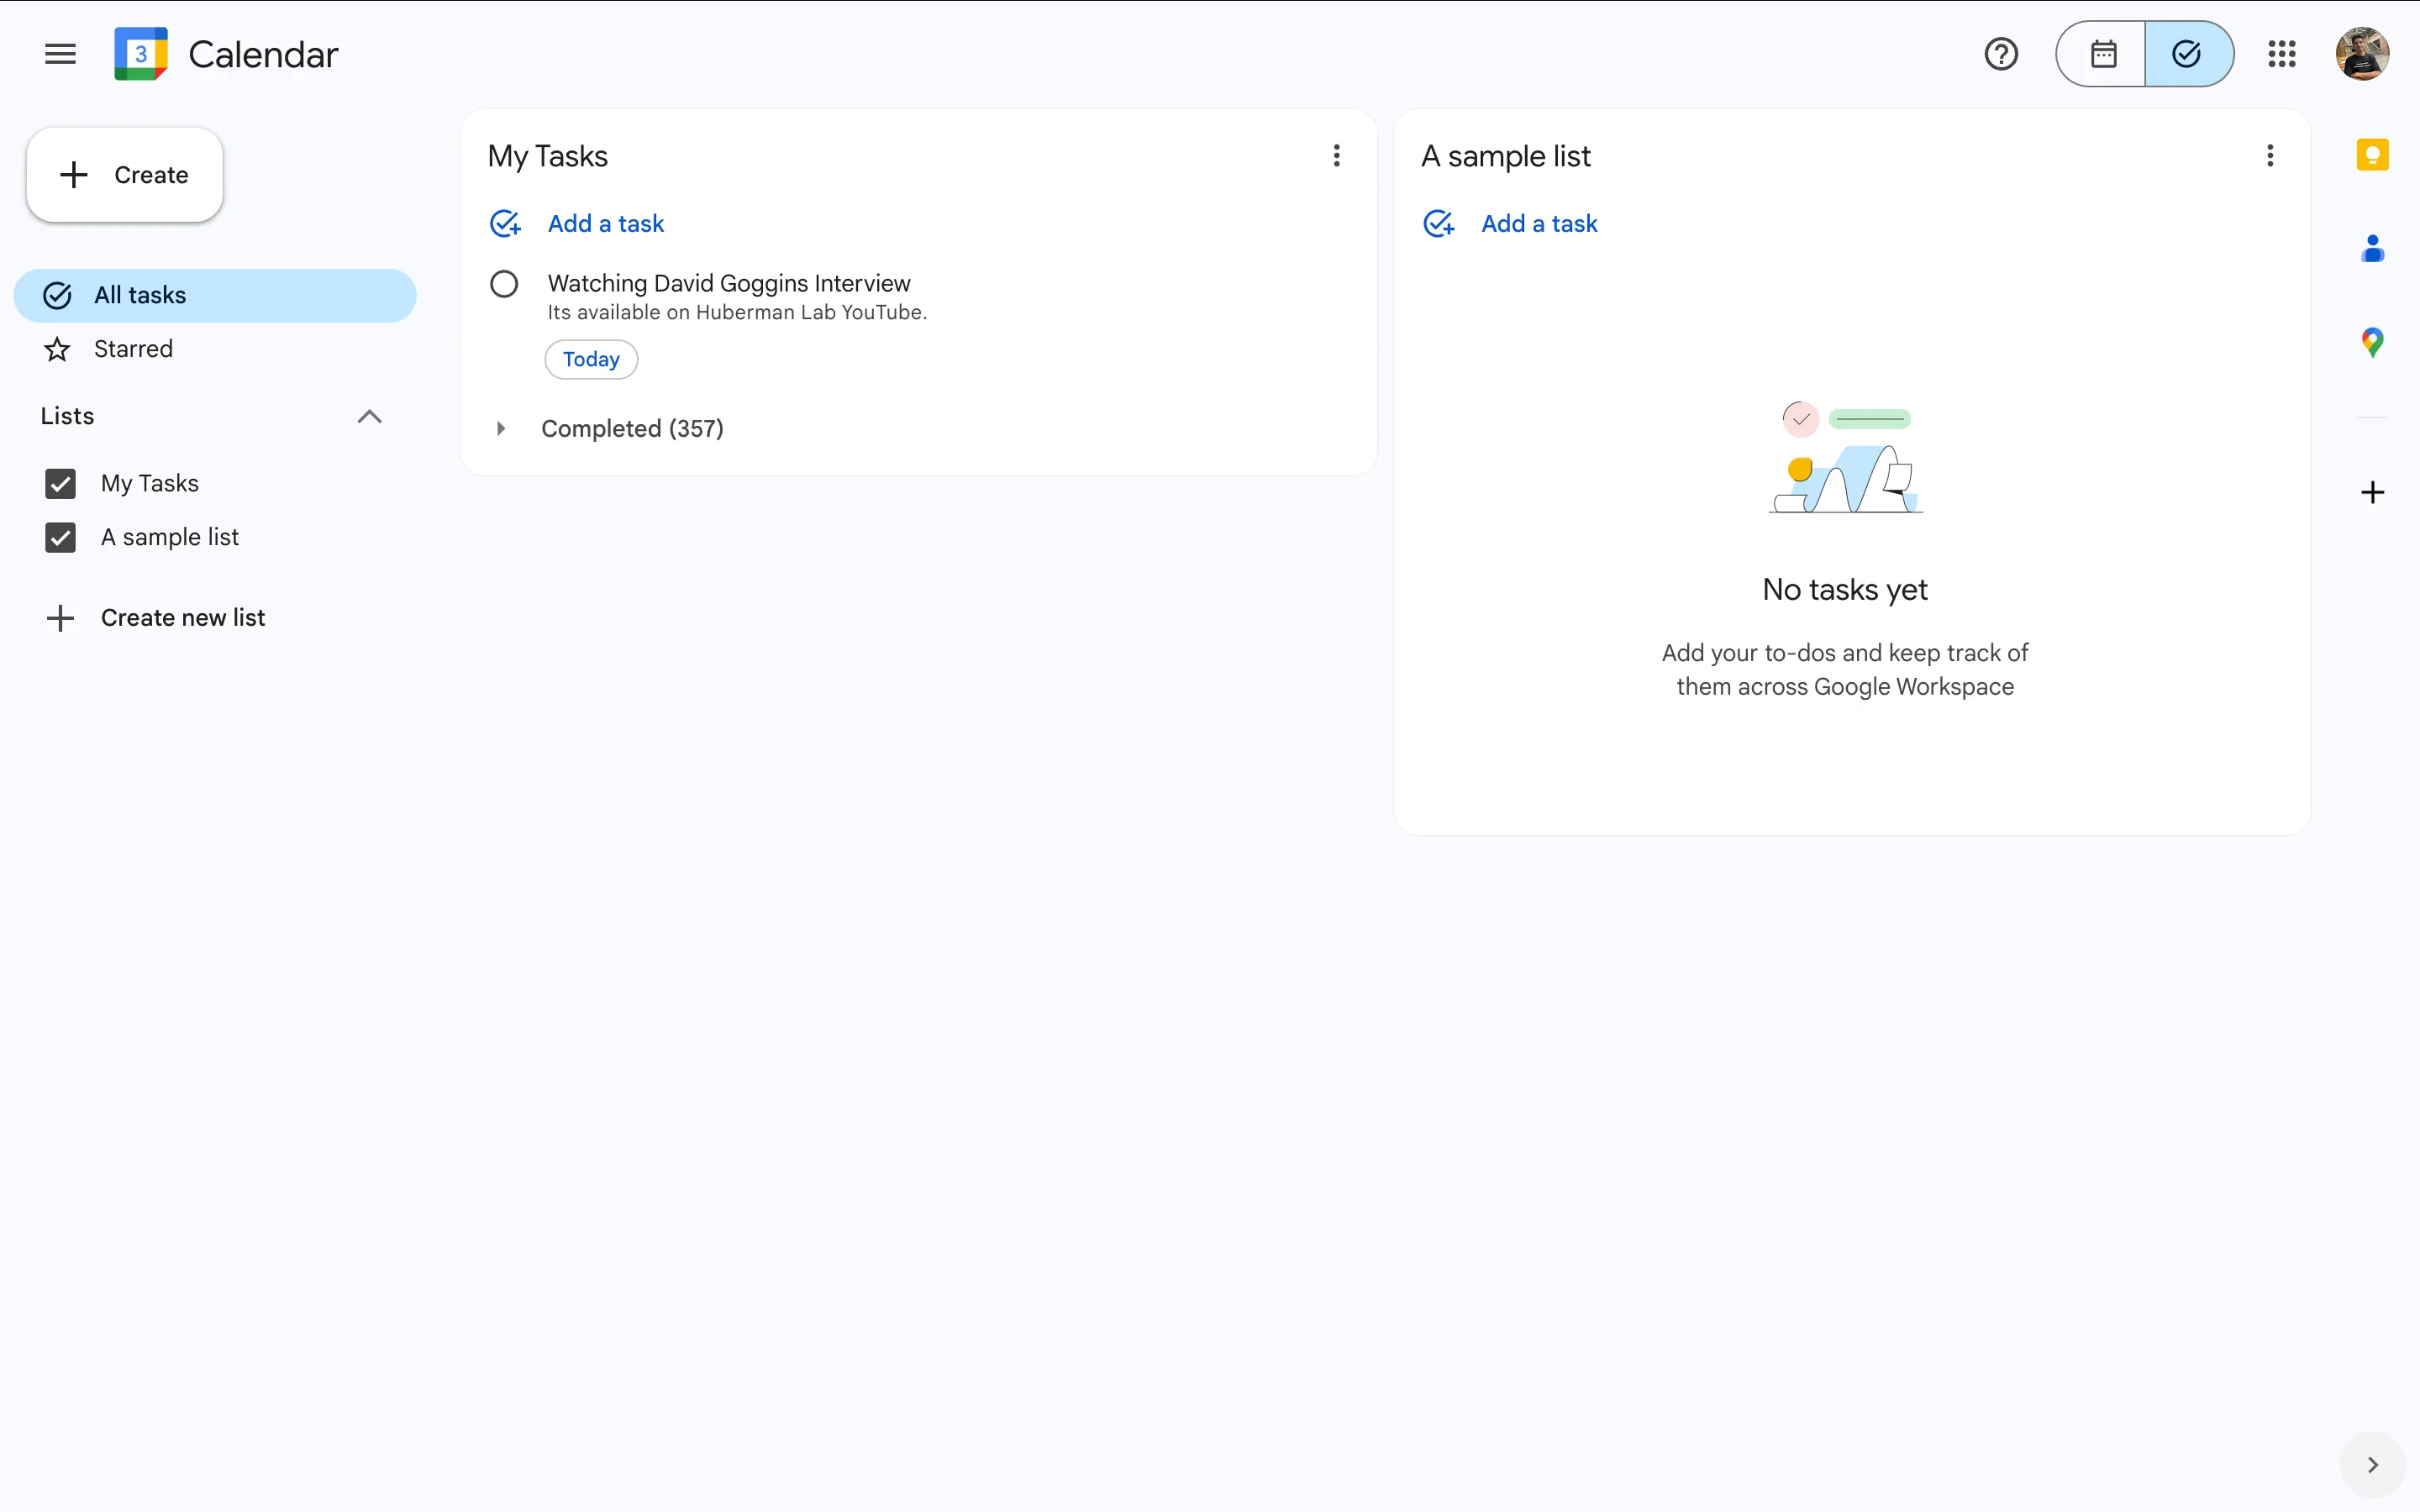
Task: Open My Tasks list options menu
Action: (1336, 156)
